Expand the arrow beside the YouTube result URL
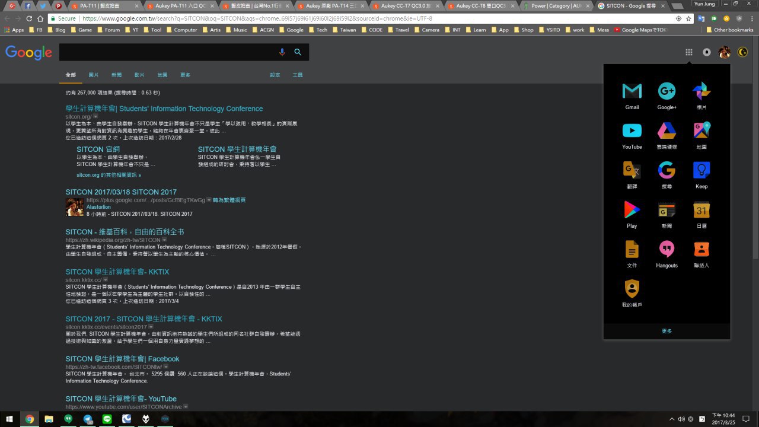The width and height of the screenshot is (759, 427). [x=186, y=407]
